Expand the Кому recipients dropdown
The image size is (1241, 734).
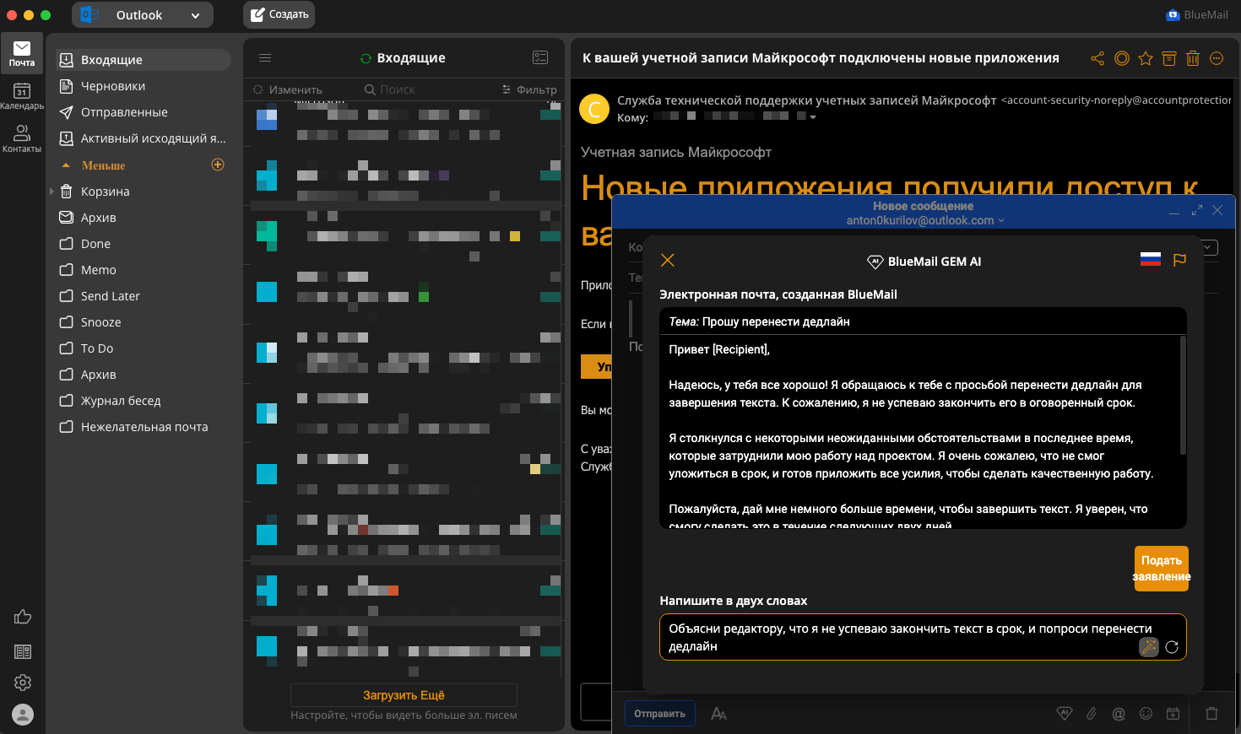813,118
